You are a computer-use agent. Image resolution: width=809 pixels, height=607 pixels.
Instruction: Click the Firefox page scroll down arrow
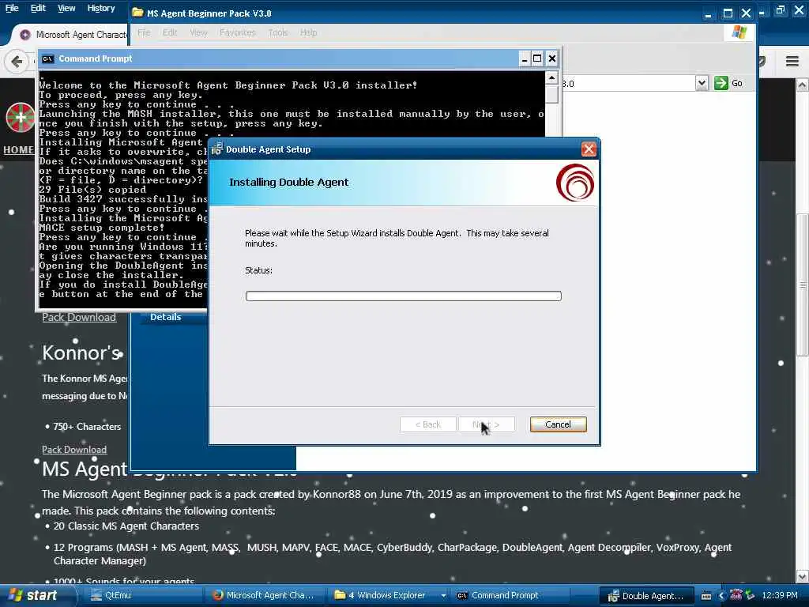(x=803, y=576)
